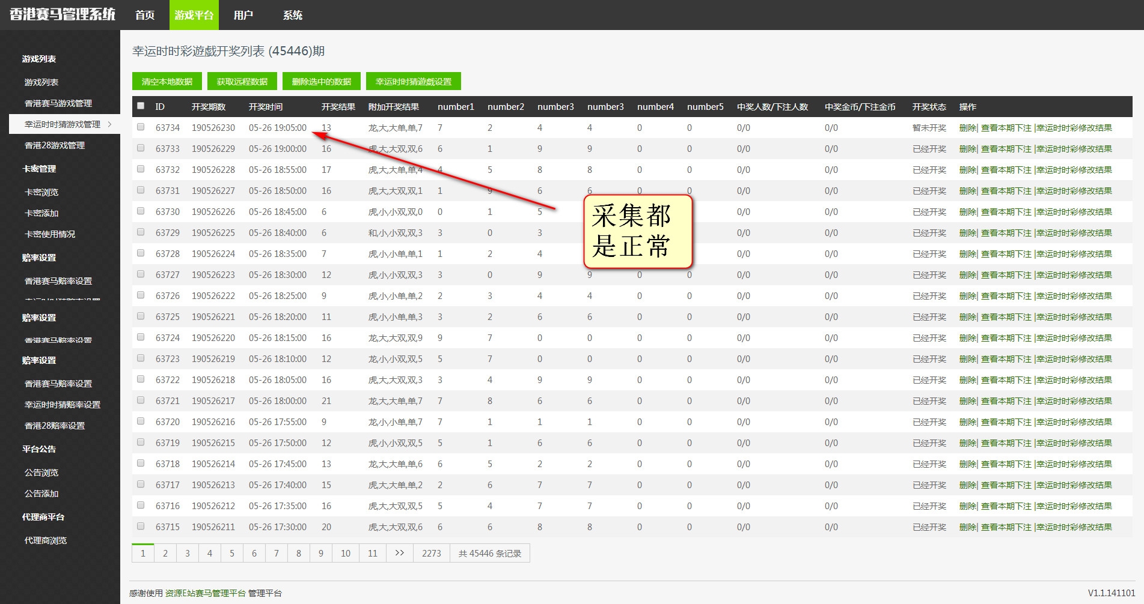
Task: Check the box for row ID 63734
Action: tap(141, 127)
